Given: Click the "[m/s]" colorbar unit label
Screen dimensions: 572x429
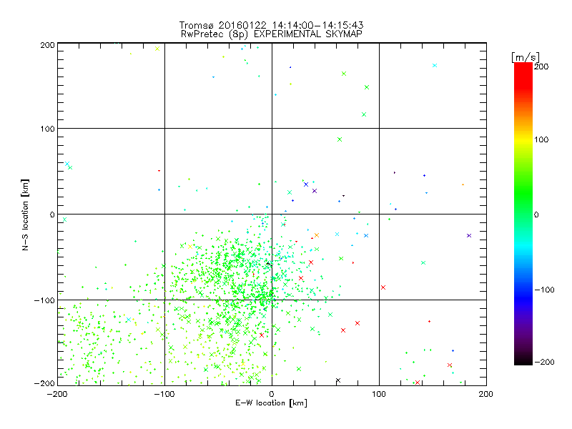Looking at the screenshot, I should [525, 57].
